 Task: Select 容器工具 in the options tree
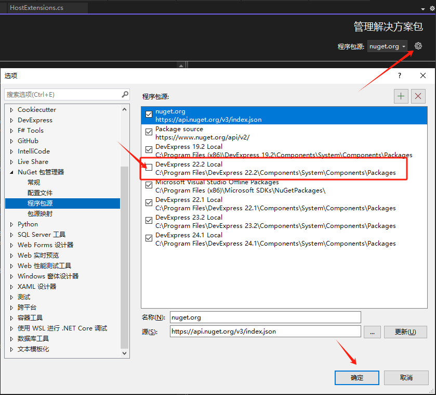(x=30, y=318)
